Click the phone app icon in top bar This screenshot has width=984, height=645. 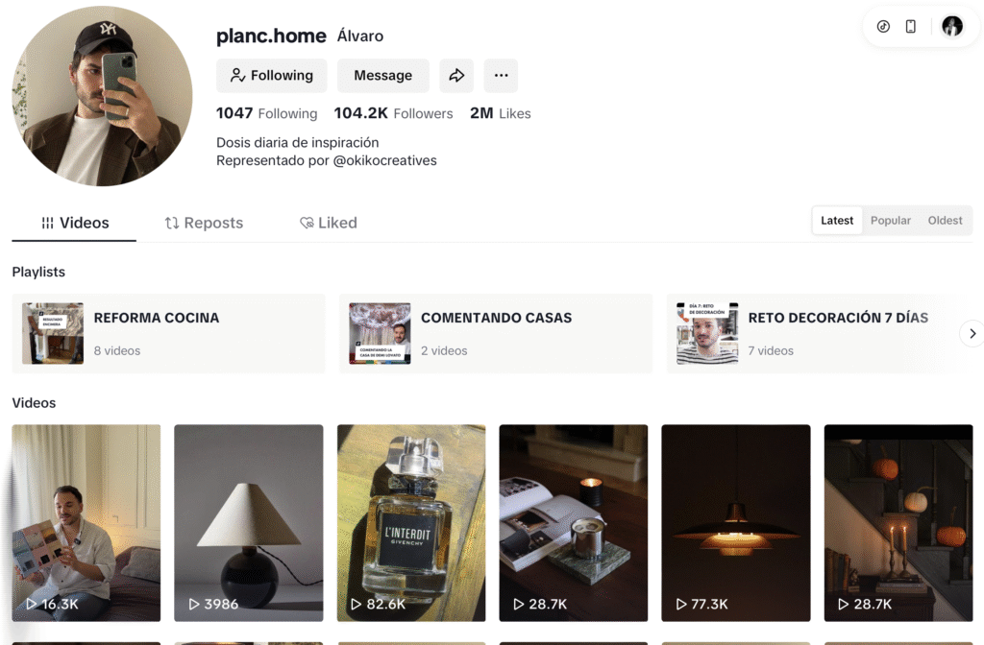coord(911,26)
